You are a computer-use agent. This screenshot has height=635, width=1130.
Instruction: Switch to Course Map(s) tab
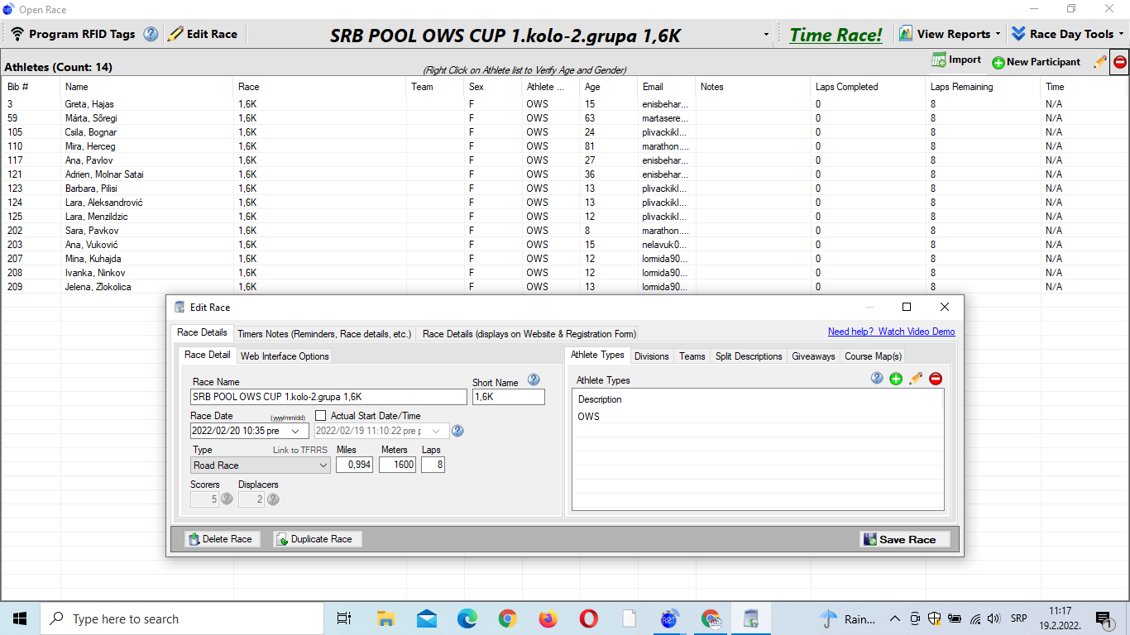873,356
